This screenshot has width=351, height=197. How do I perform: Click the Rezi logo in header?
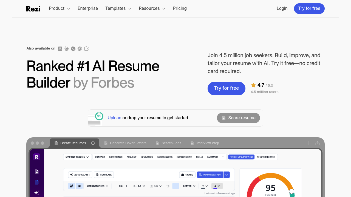click(33, 9)
